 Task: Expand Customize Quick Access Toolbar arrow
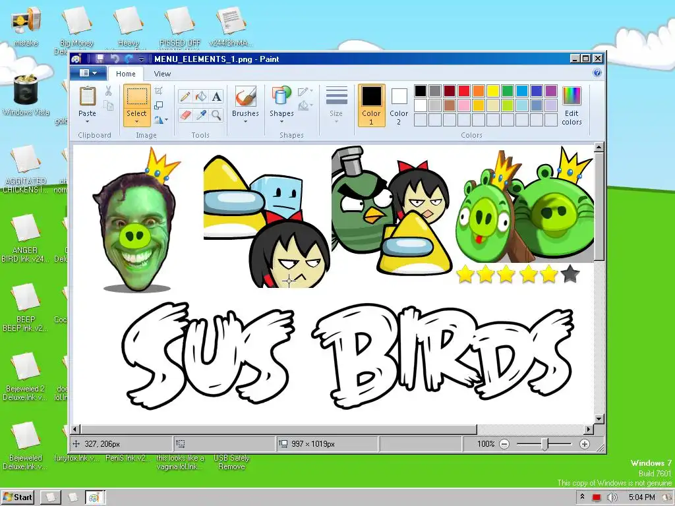pos(141,60)
